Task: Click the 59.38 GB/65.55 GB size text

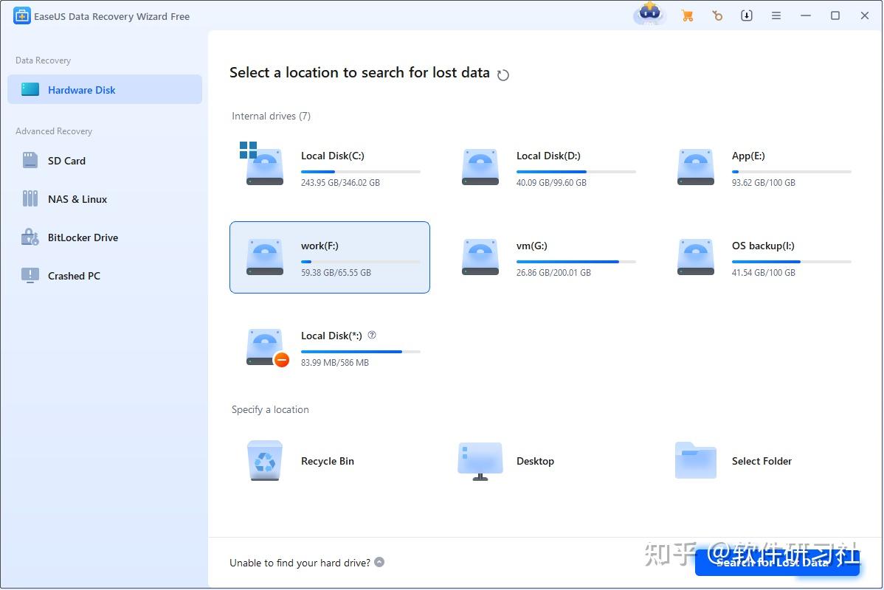Action: [336, 273]
